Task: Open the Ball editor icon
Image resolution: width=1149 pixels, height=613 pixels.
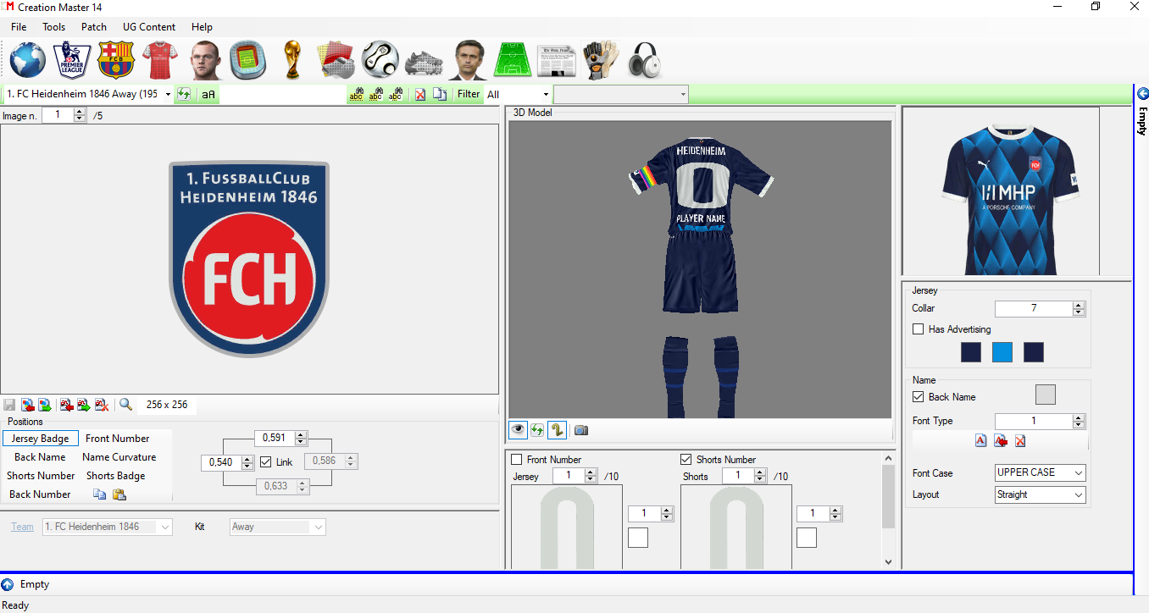Action: [x=380, y=60]
